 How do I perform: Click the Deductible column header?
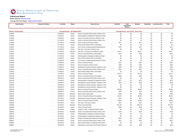(x=147, y=24)
